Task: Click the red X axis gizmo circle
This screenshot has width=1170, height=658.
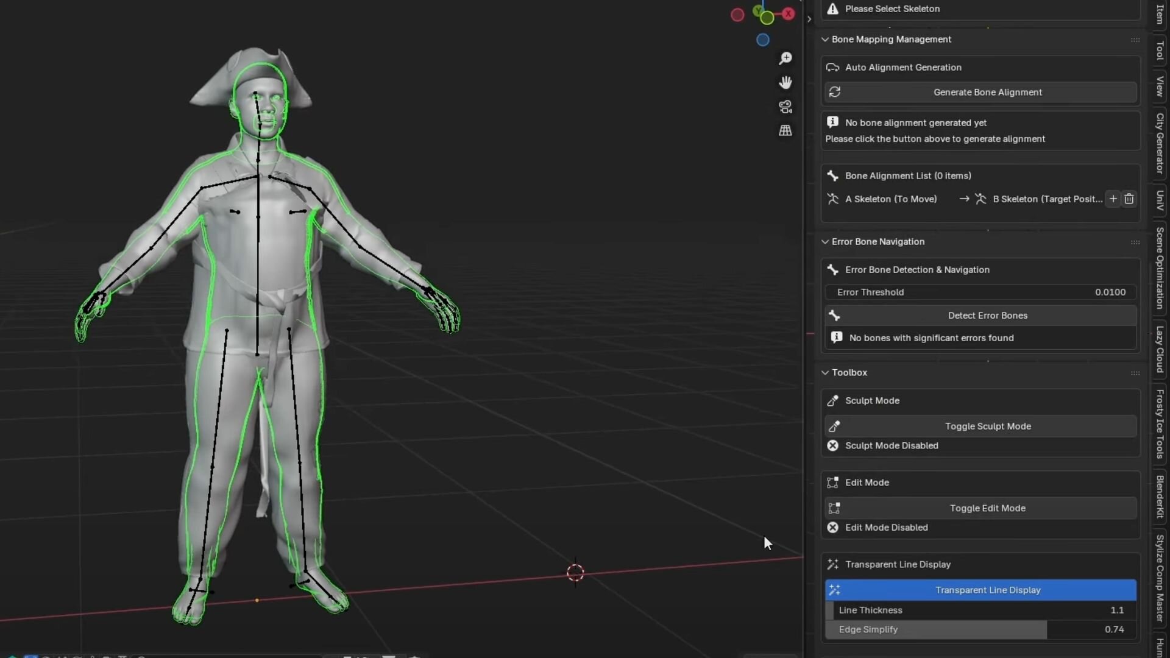Action: 789,13
